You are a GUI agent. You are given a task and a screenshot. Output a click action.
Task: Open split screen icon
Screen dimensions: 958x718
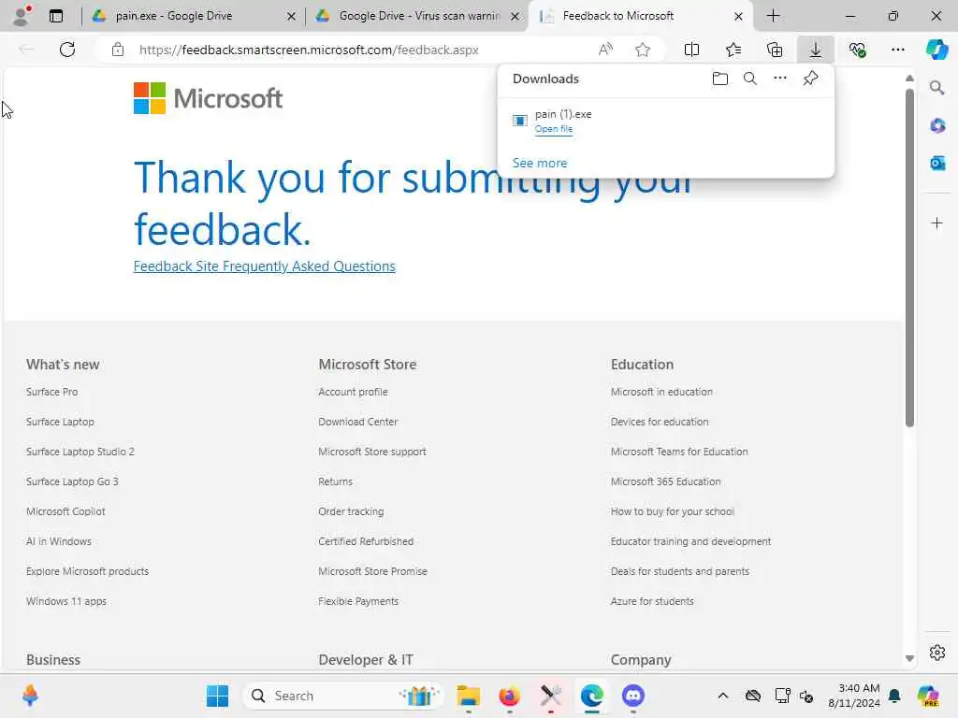tap(691, 50)
